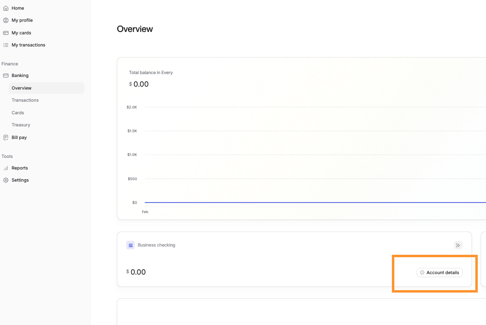Screen dimensions: 486x325
Task: Click the My cards card icon
Action: (6, 33)
